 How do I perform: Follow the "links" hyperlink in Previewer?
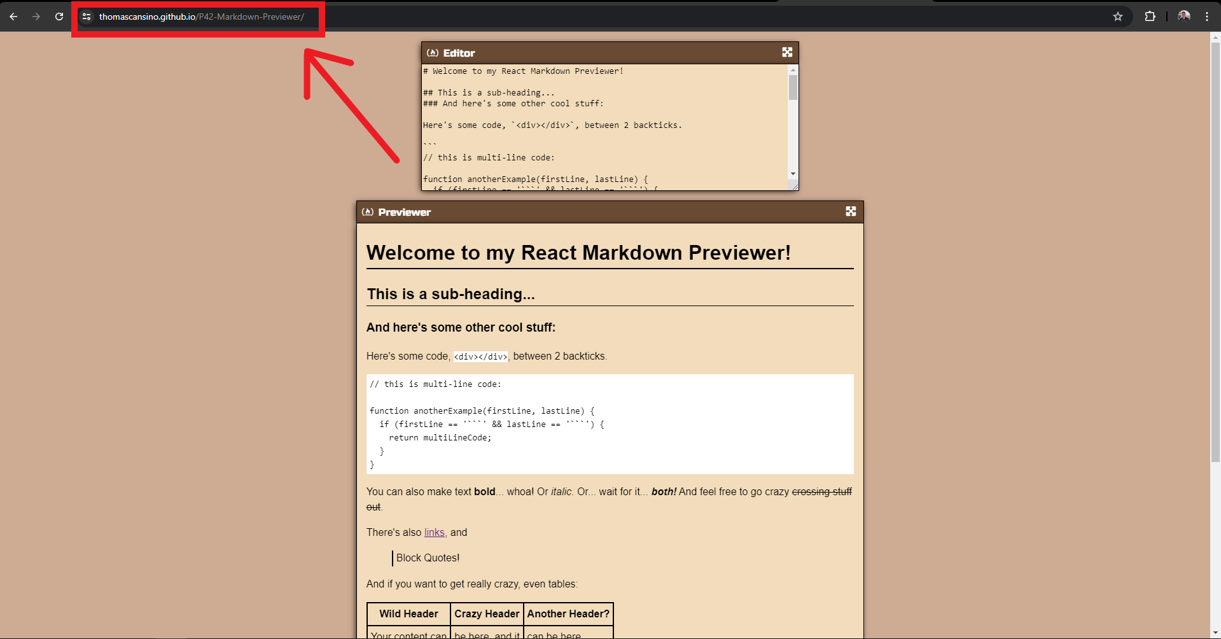tap(435, 533)
